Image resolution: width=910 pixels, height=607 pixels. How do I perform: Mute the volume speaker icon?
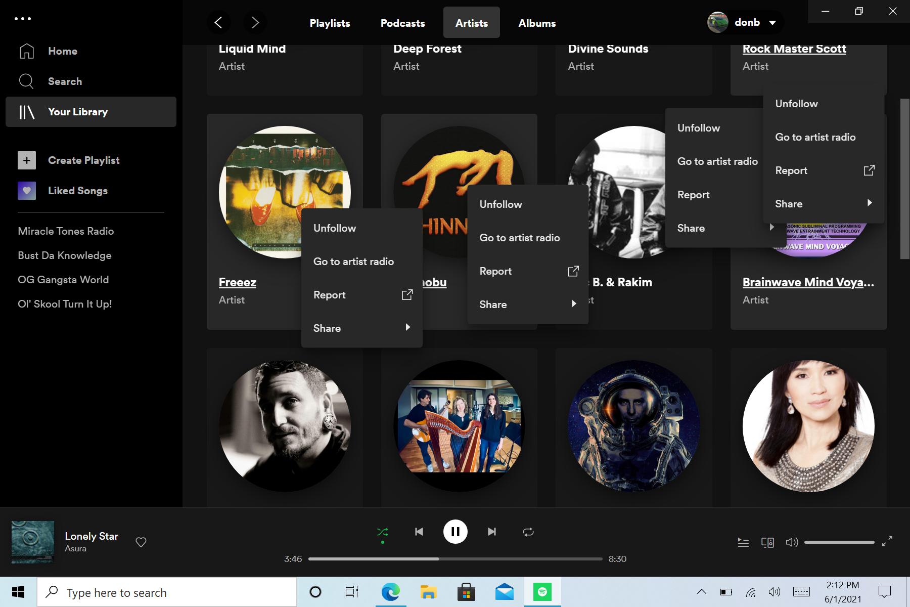point(792,542)
